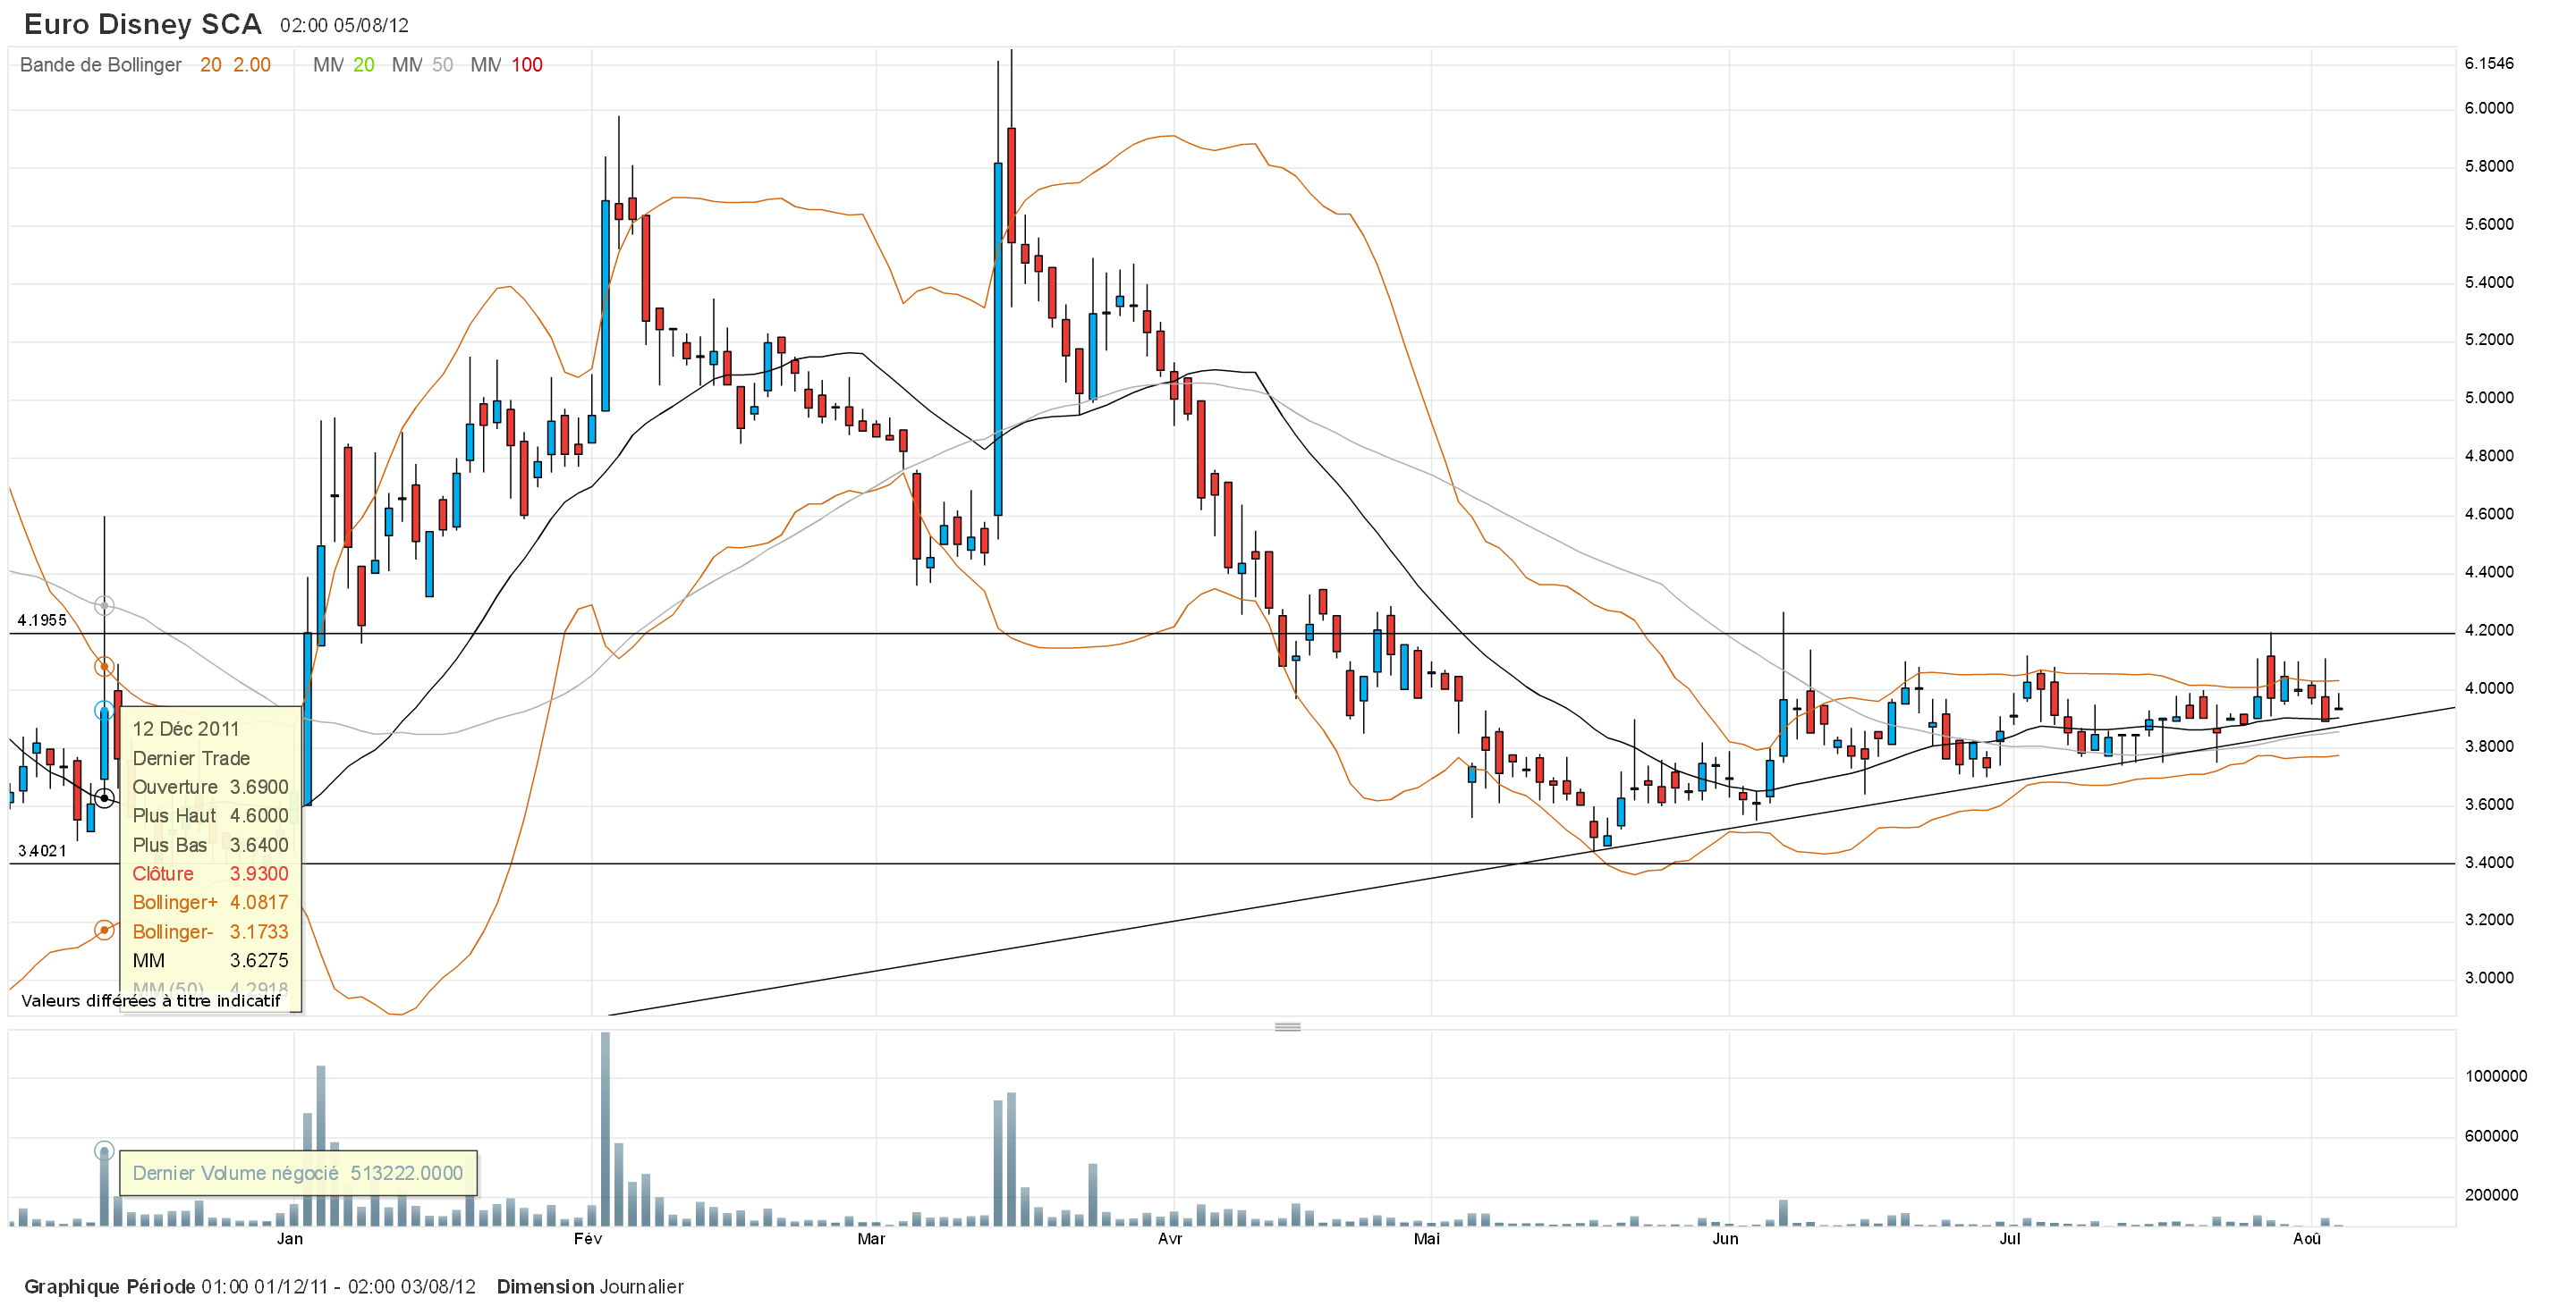Screen dimensions: 2576x1306
Task: Click the 1000000 volume axis label
Action: coord(2495,1076)
